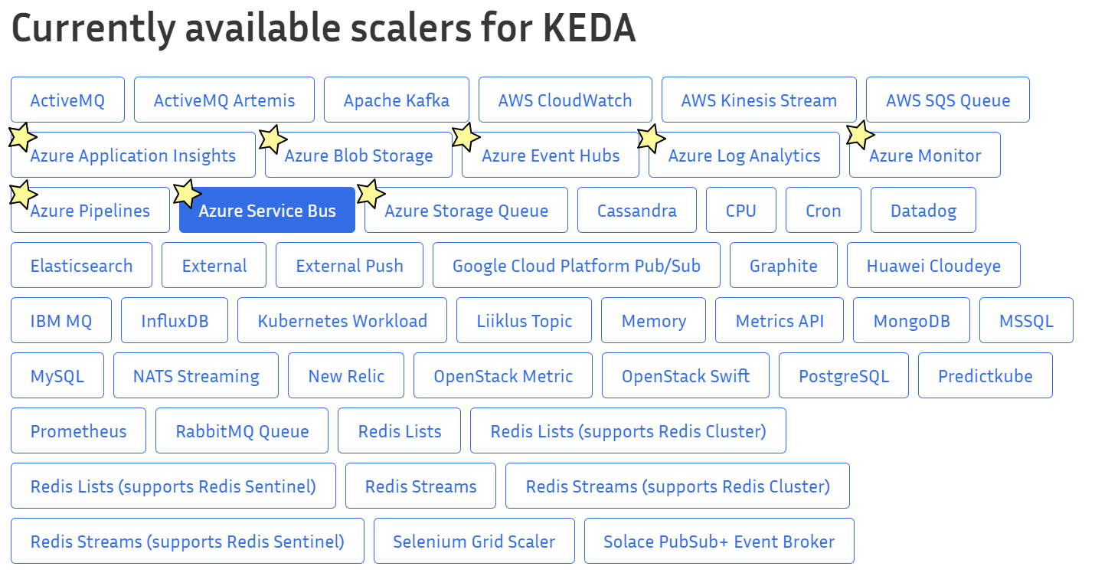The width and height of the screenshot is (1095, 586).
Task: Click the Solace PubSub+ Event Broker scaler
Action: point(718,541)
